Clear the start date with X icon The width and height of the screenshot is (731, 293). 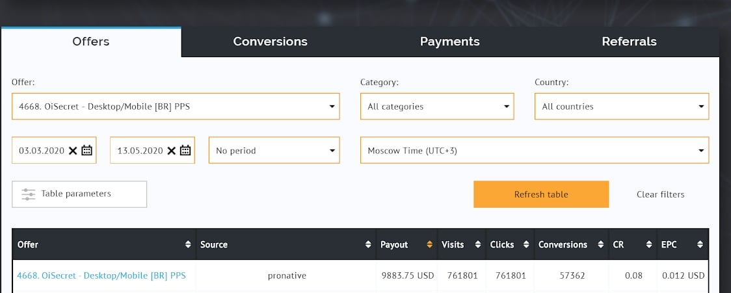pyautogui.click(x=73, y=151)
